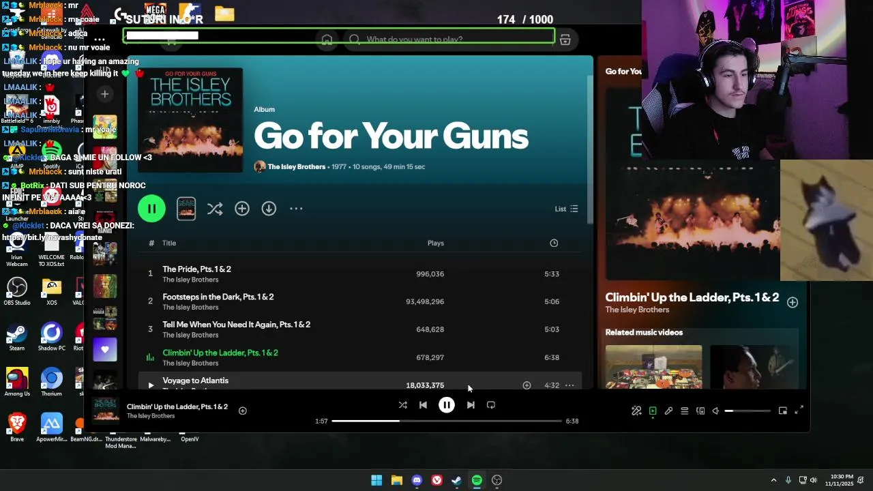
Task: Click the Spotify Home icon
Action: [327, 40]
